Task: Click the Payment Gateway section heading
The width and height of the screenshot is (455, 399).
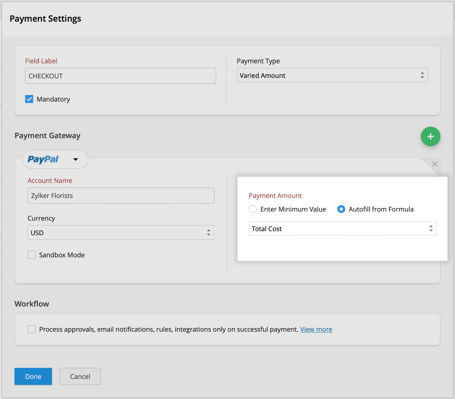Action: (x=47, y=135)
